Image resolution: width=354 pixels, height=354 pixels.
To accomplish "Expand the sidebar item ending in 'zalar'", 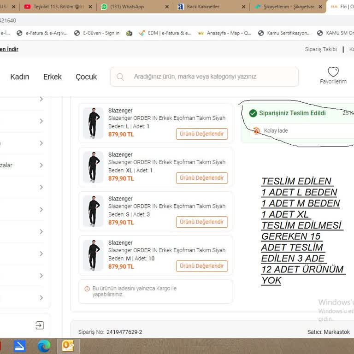I will point(41,165).
